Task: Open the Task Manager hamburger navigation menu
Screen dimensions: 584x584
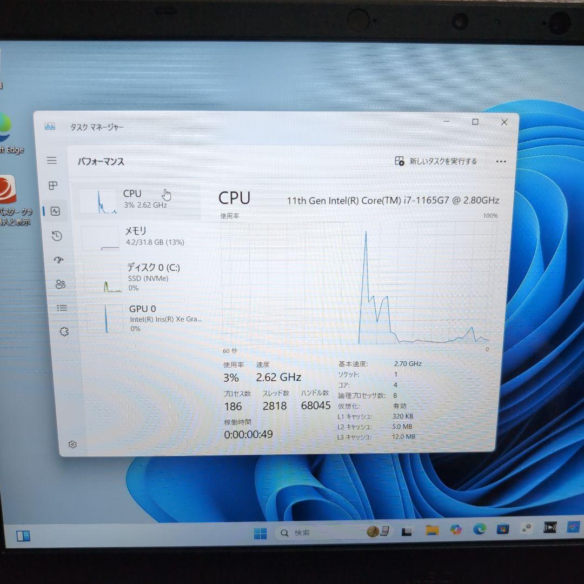Action: (x=52, y=161)
